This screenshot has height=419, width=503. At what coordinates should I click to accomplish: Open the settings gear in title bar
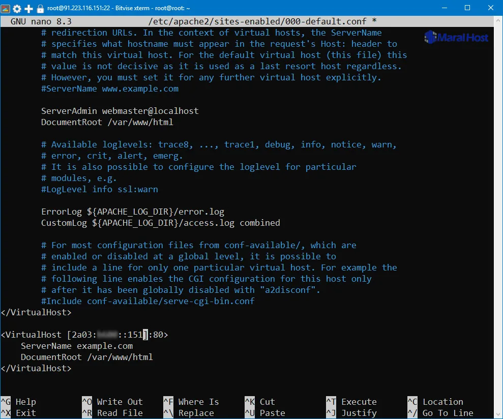(x=17, y=9)
